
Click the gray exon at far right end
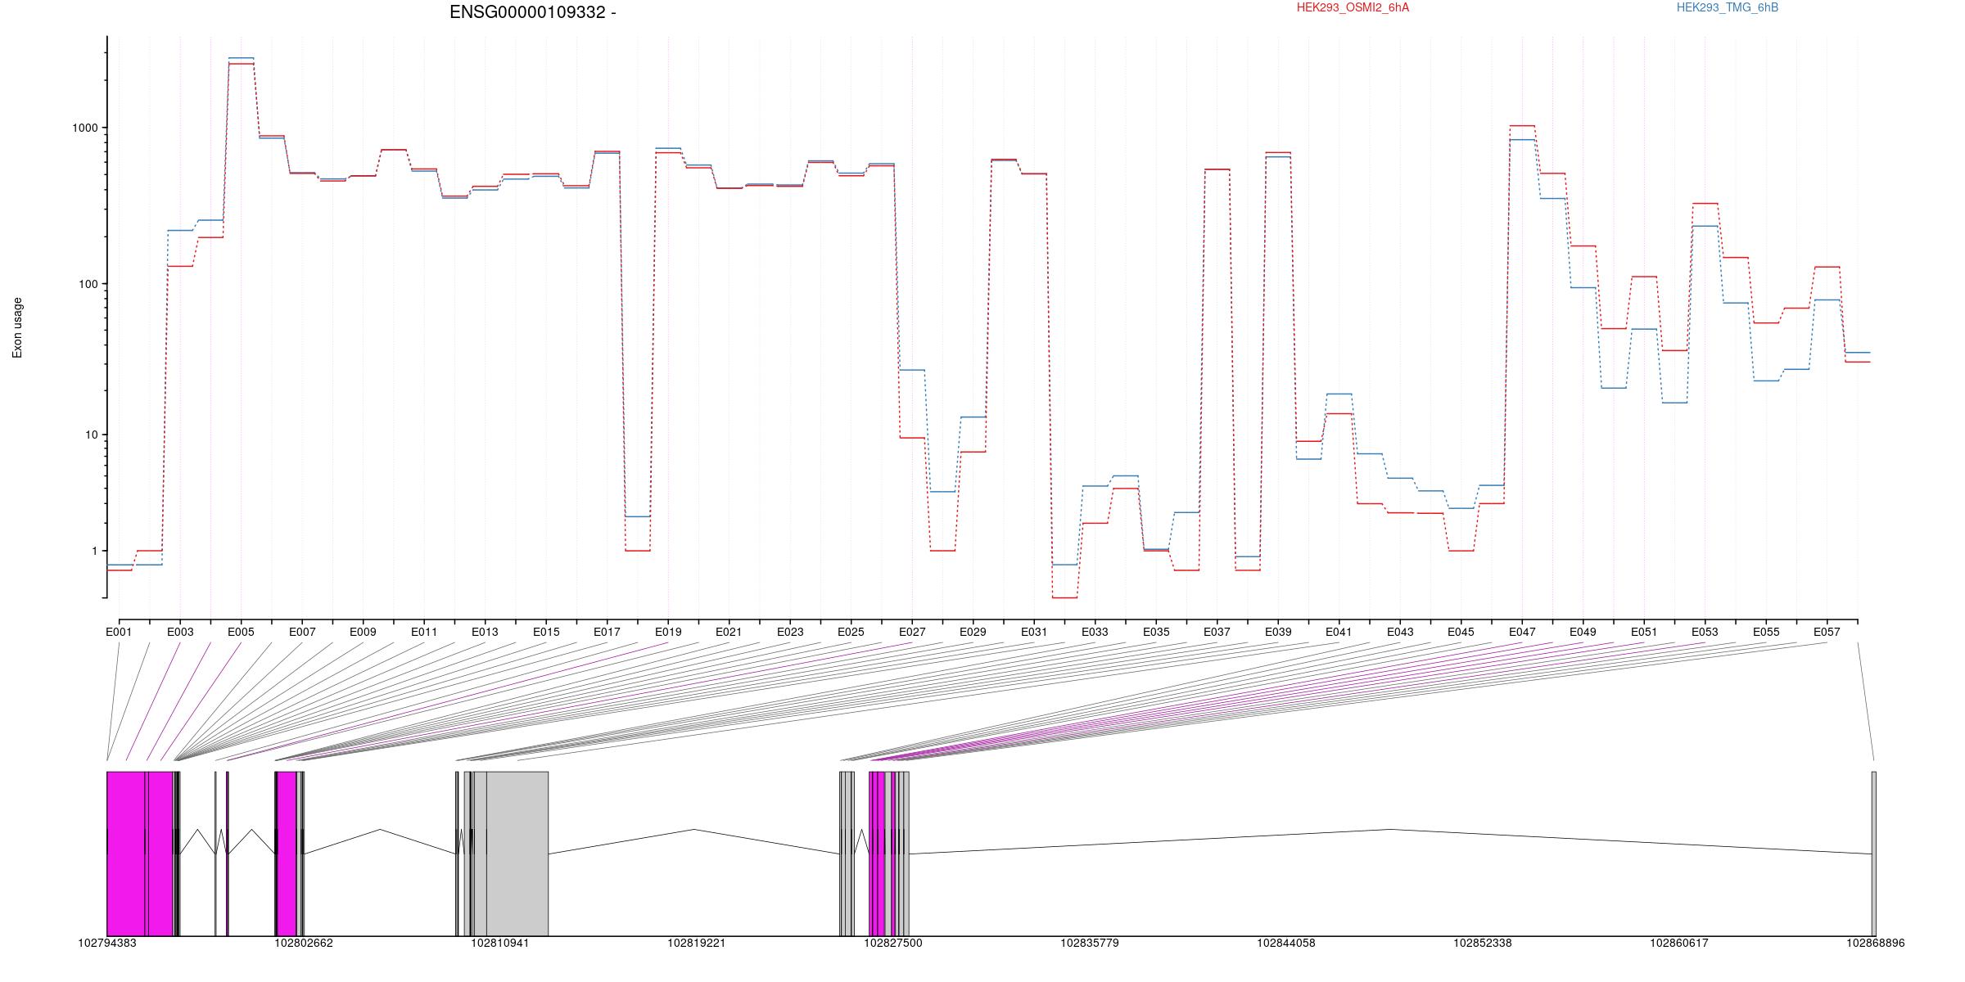tap(1874, 854)
